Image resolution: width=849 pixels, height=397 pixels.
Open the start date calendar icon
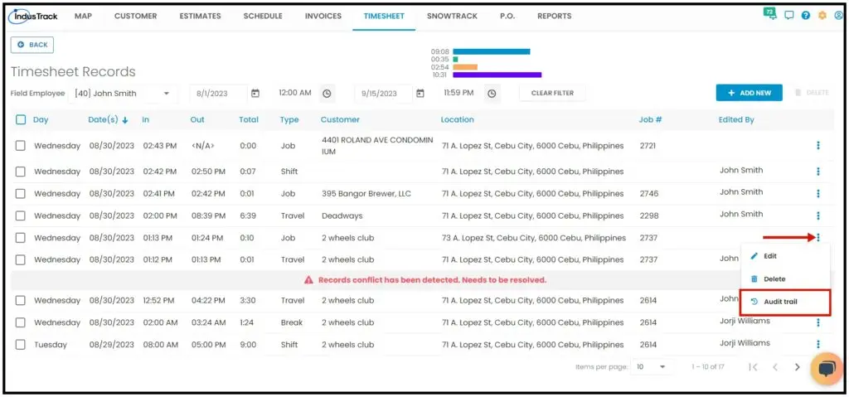point(255,93)
